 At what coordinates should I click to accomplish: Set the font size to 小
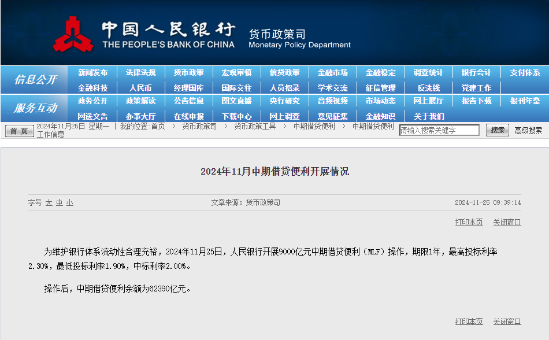point(69,203)
